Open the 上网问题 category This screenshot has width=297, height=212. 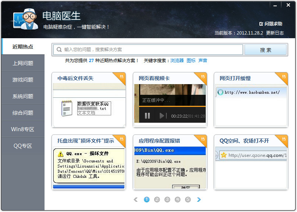pos(23,63)
